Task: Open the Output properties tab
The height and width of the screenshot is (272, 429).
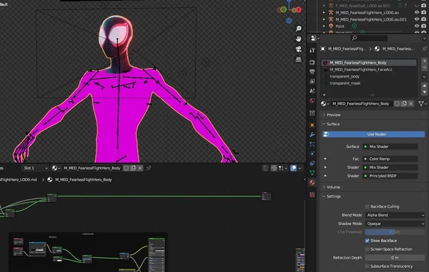Action: (312, 72)
